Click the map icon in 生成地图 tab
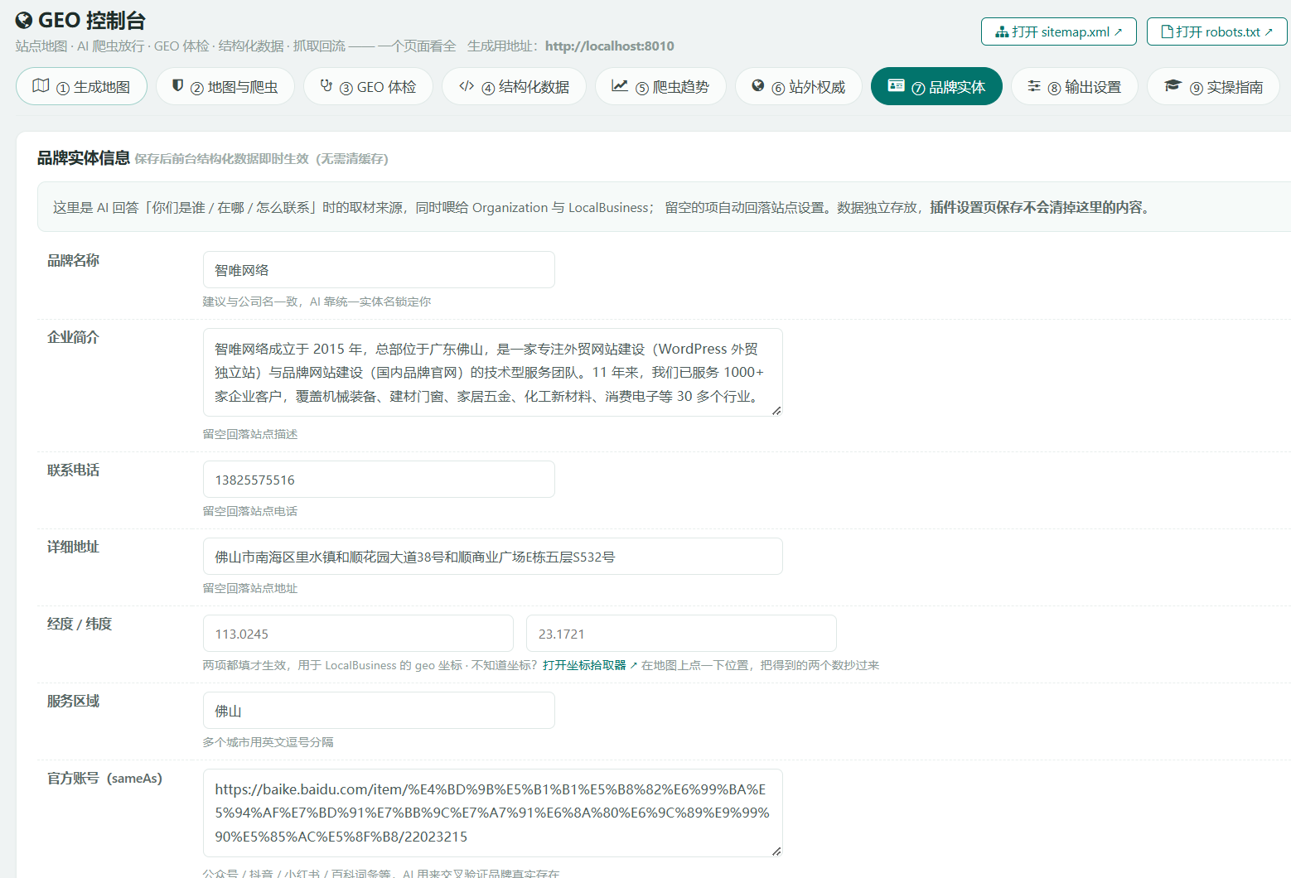 pos(41,85)
